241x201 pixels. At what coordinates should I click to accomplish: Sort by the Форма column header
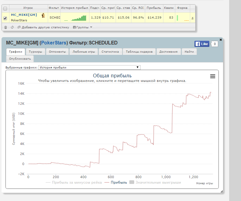coord(182,8)
